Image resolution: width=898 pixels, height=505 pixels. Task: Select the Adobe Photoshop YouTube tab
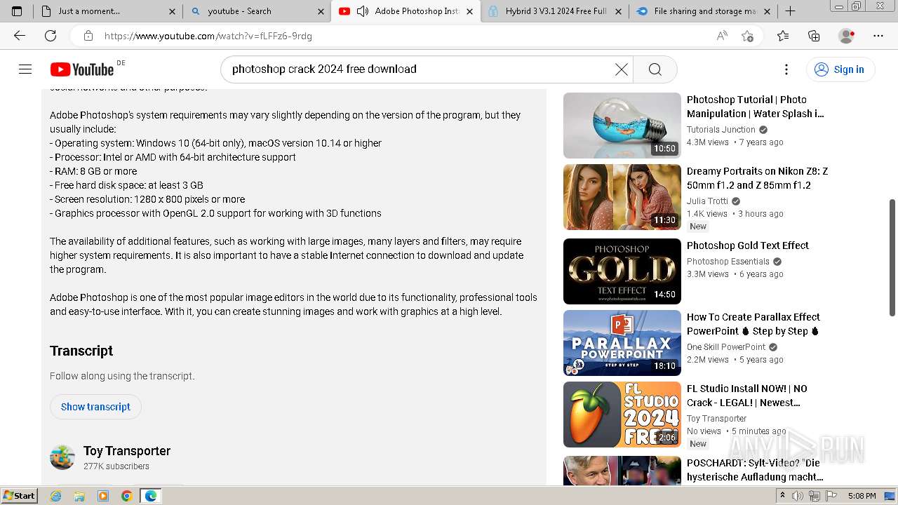[417, 11]
